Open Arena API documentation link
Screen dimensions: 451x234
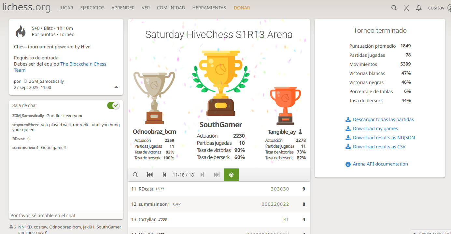point(380,164)
